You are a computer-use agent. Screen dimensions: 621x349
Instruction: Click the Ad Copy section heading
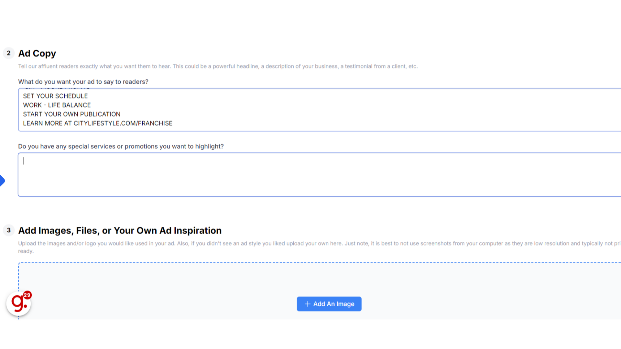point(37,53)
